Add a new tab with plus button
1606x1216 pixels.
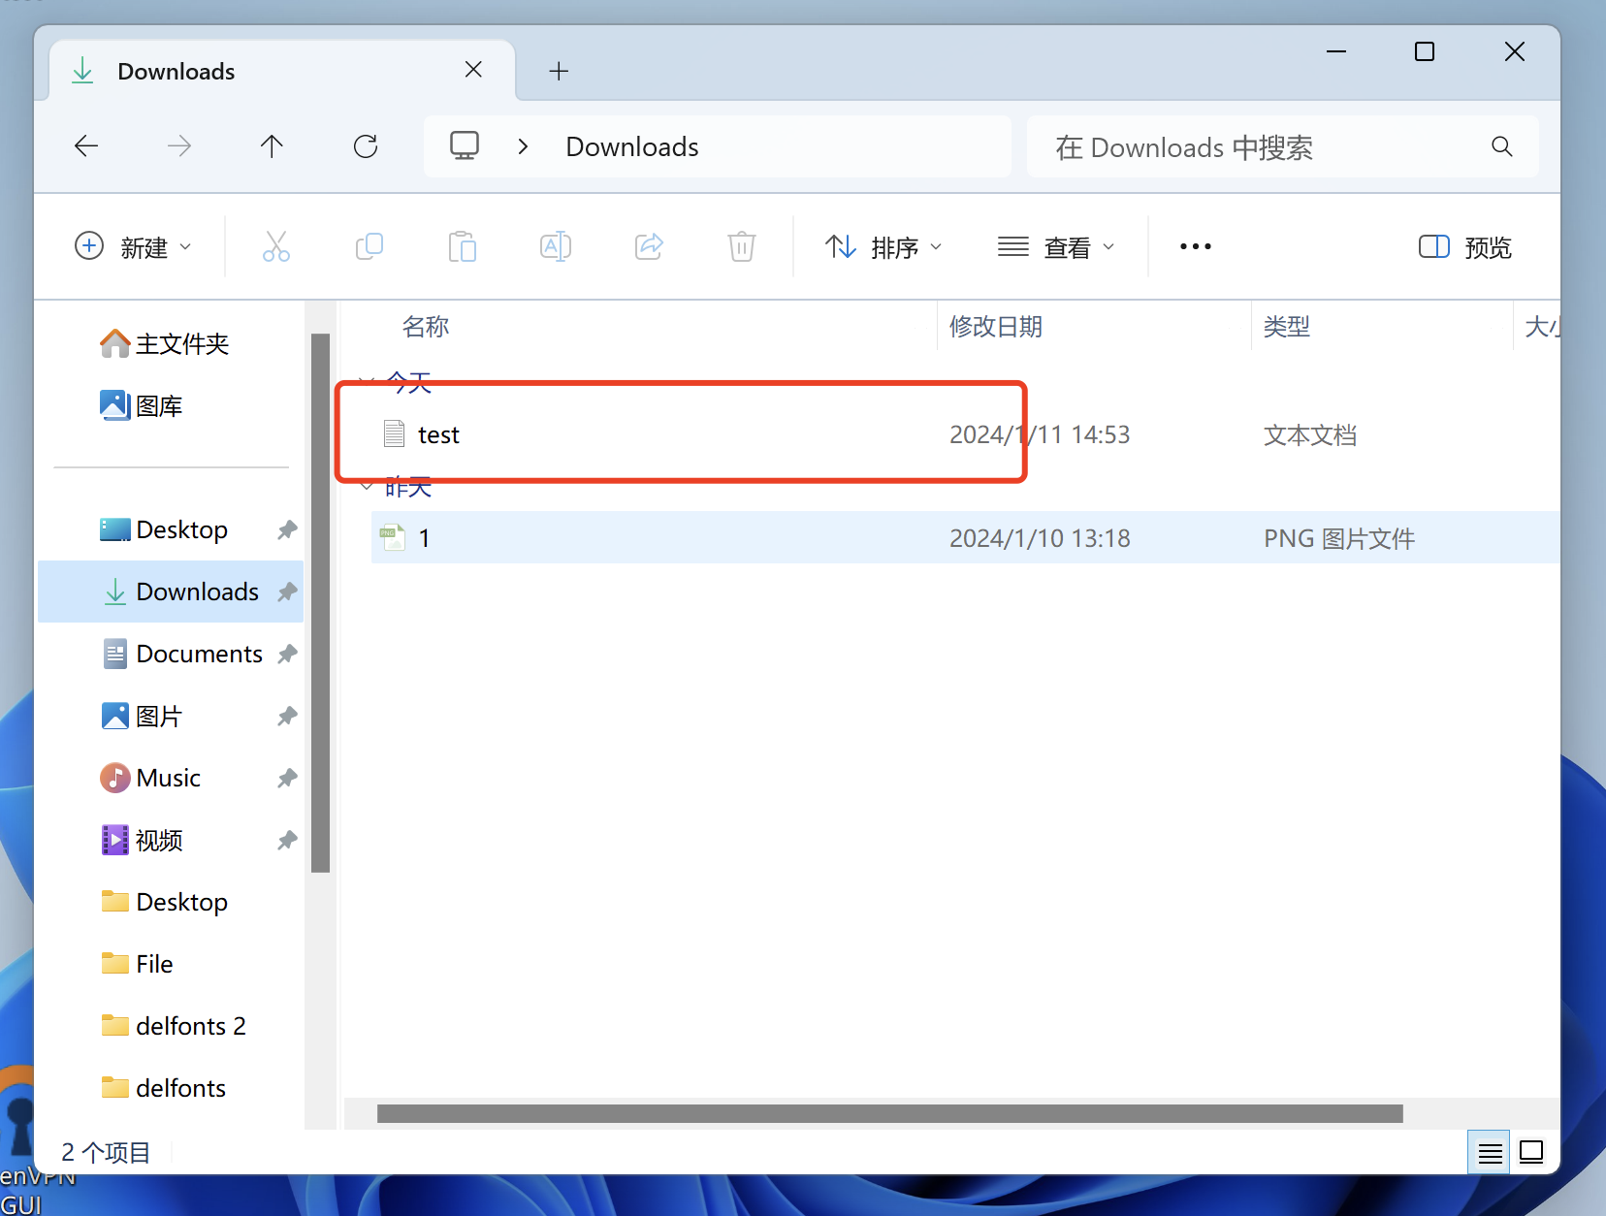click(x=559, y=71)
